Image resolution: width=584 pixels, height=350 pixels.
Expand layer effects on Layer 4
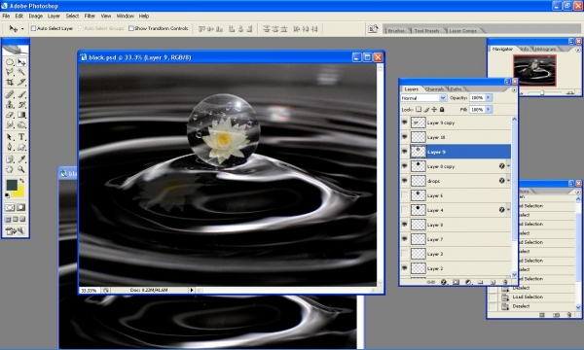tap(508, 210)
